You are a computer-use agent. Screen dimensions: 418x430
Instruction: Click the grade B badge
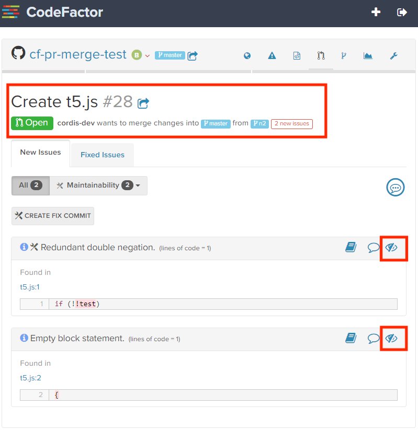[x=137, y=55]
